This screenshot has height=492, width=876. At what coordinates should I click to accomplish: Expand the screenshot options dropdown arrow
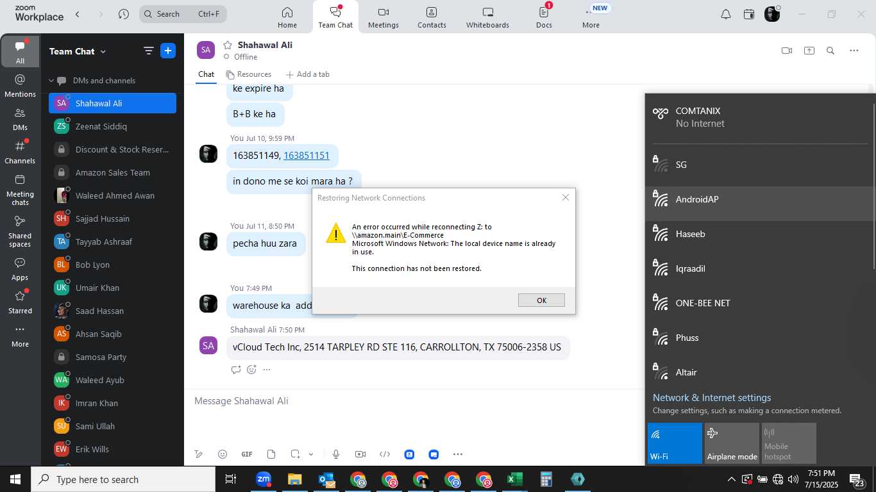311,454
